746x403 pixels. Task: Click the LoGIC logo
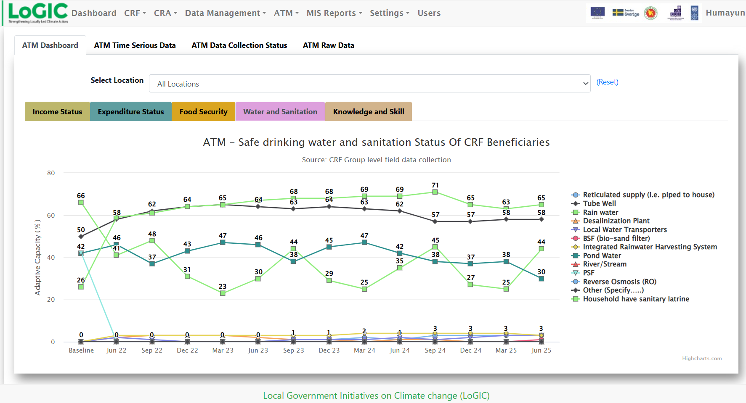38,13
